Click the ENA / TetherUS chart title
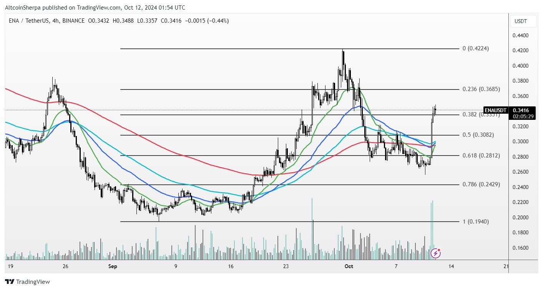This screenshot has width=543, height=290. point(28,21)
